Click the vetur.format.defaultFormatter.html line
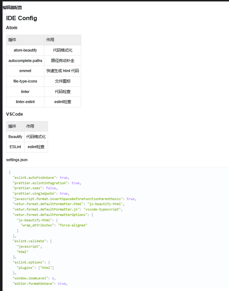Viewport: 229px width, 291px height. [69, 204]
